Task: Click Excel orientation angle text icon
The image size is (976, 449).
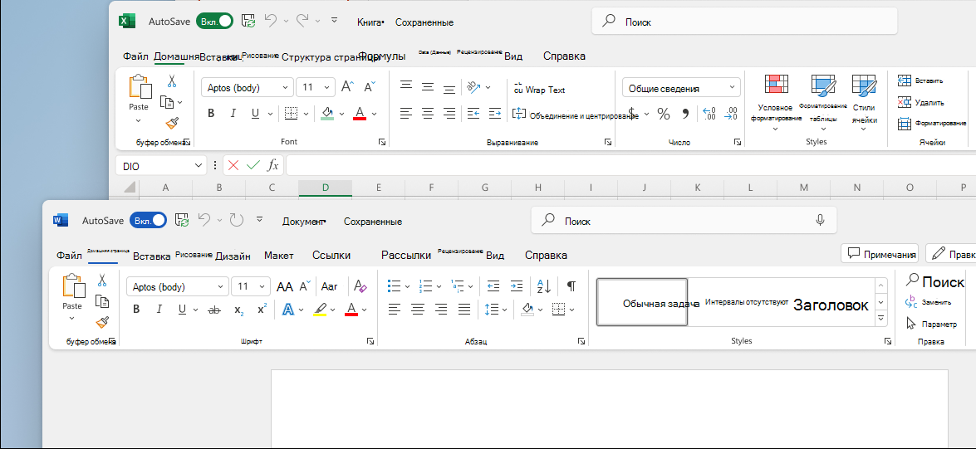Action: (x=473, y=87)
